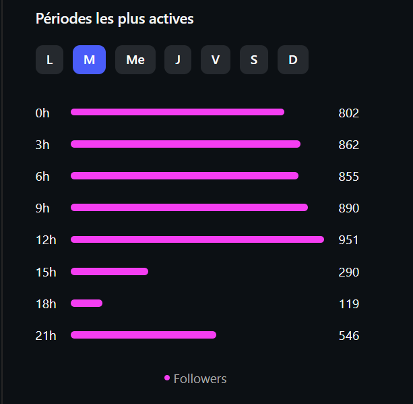
Task: Switch to the J (Jeudi) tab
Action: [178, 59]
